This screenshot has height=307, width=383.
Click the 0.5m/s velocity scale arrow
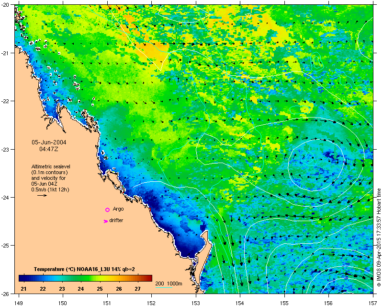[42, 195]
